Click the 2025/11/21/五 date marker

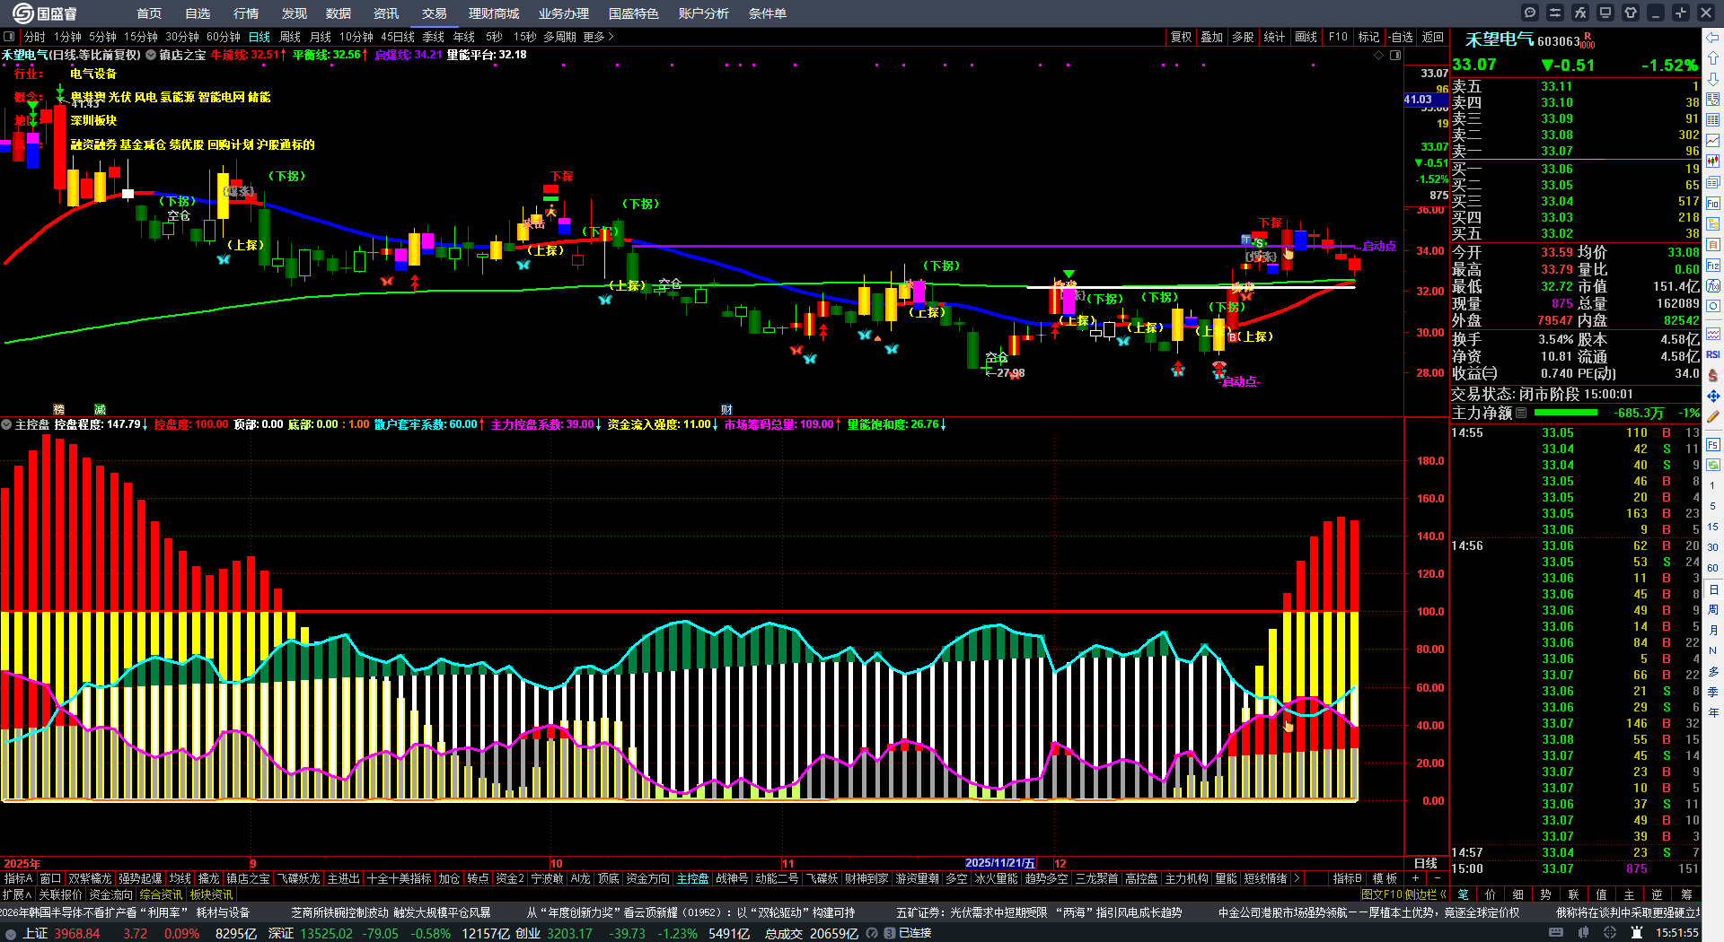click(1000, 863)
